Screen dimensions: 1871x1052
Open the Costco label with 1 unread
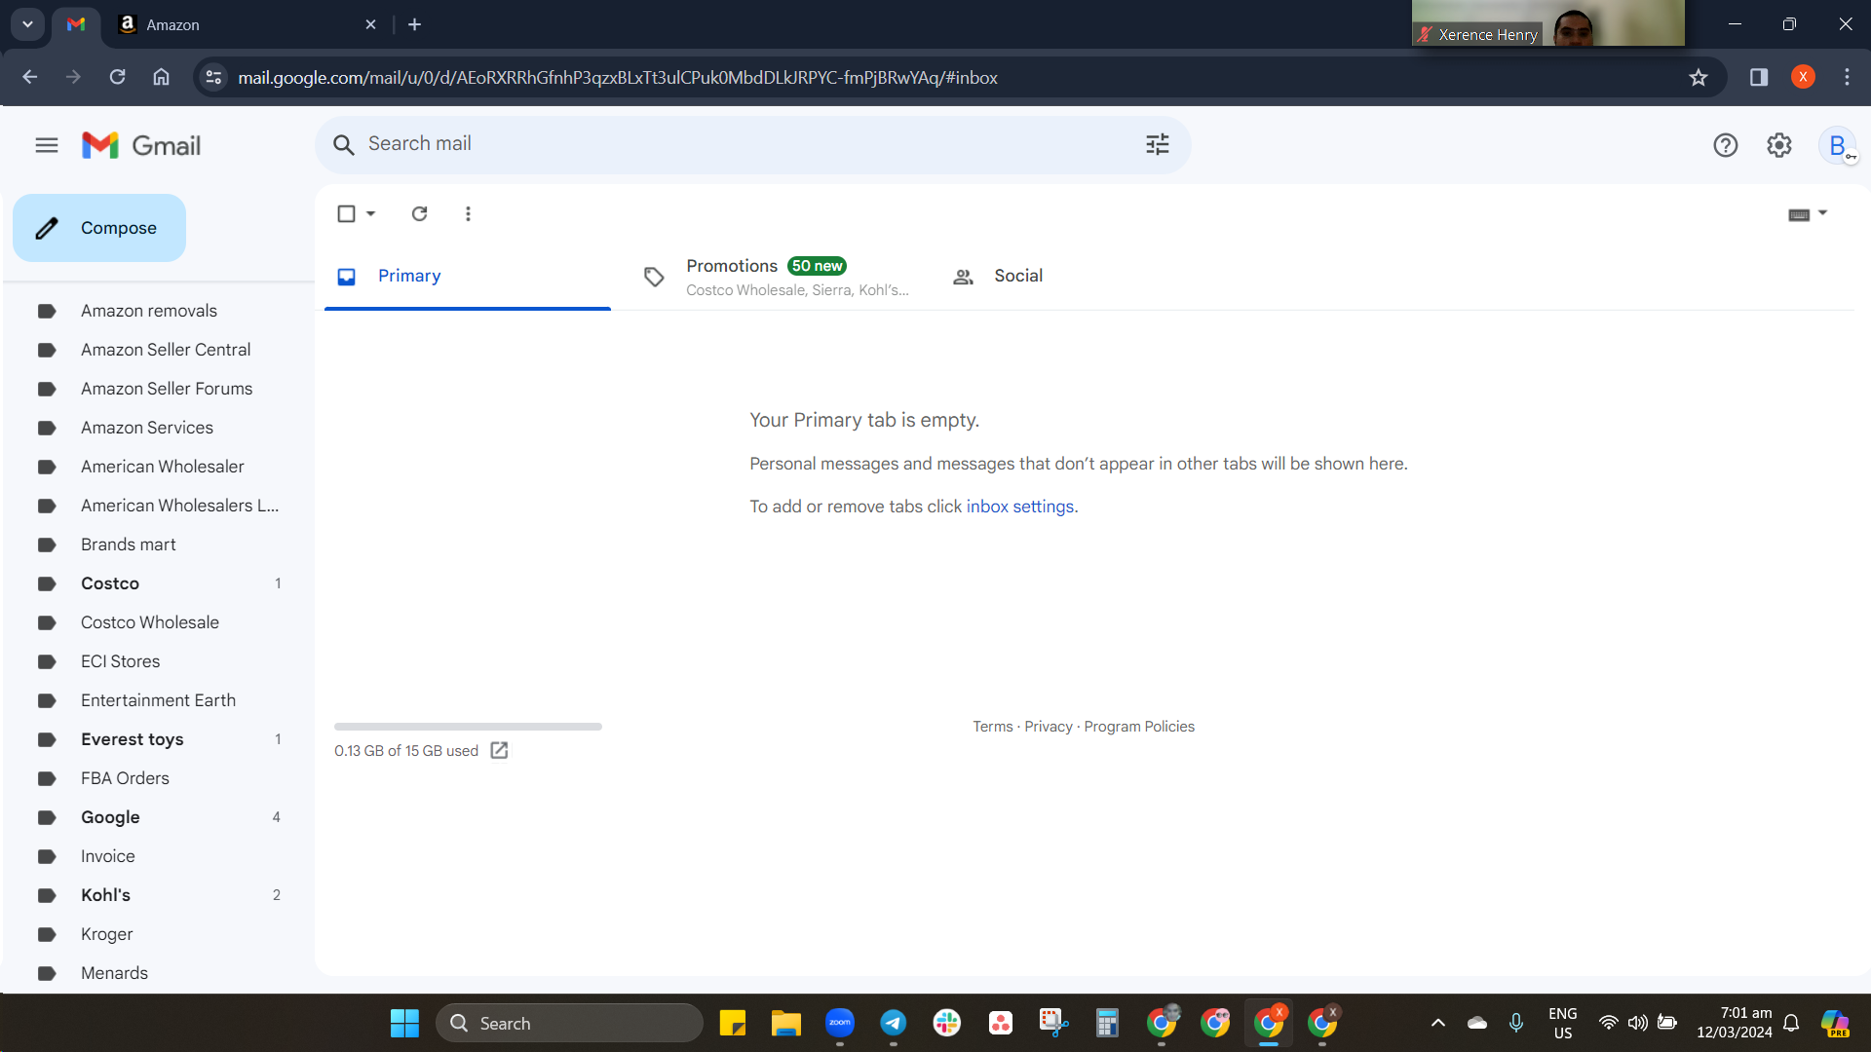tap(110, 583)
